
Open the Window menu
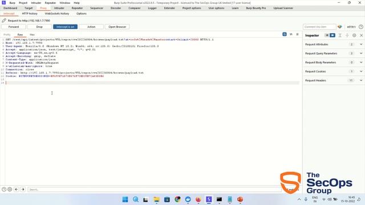[64, 3]
